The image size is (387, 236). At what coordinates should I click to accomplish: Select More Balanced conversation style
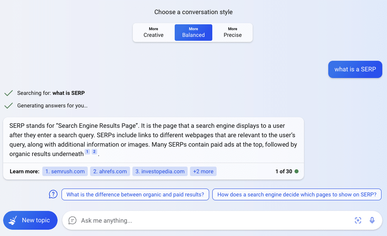pyautogui.click(x=193, y=33)
